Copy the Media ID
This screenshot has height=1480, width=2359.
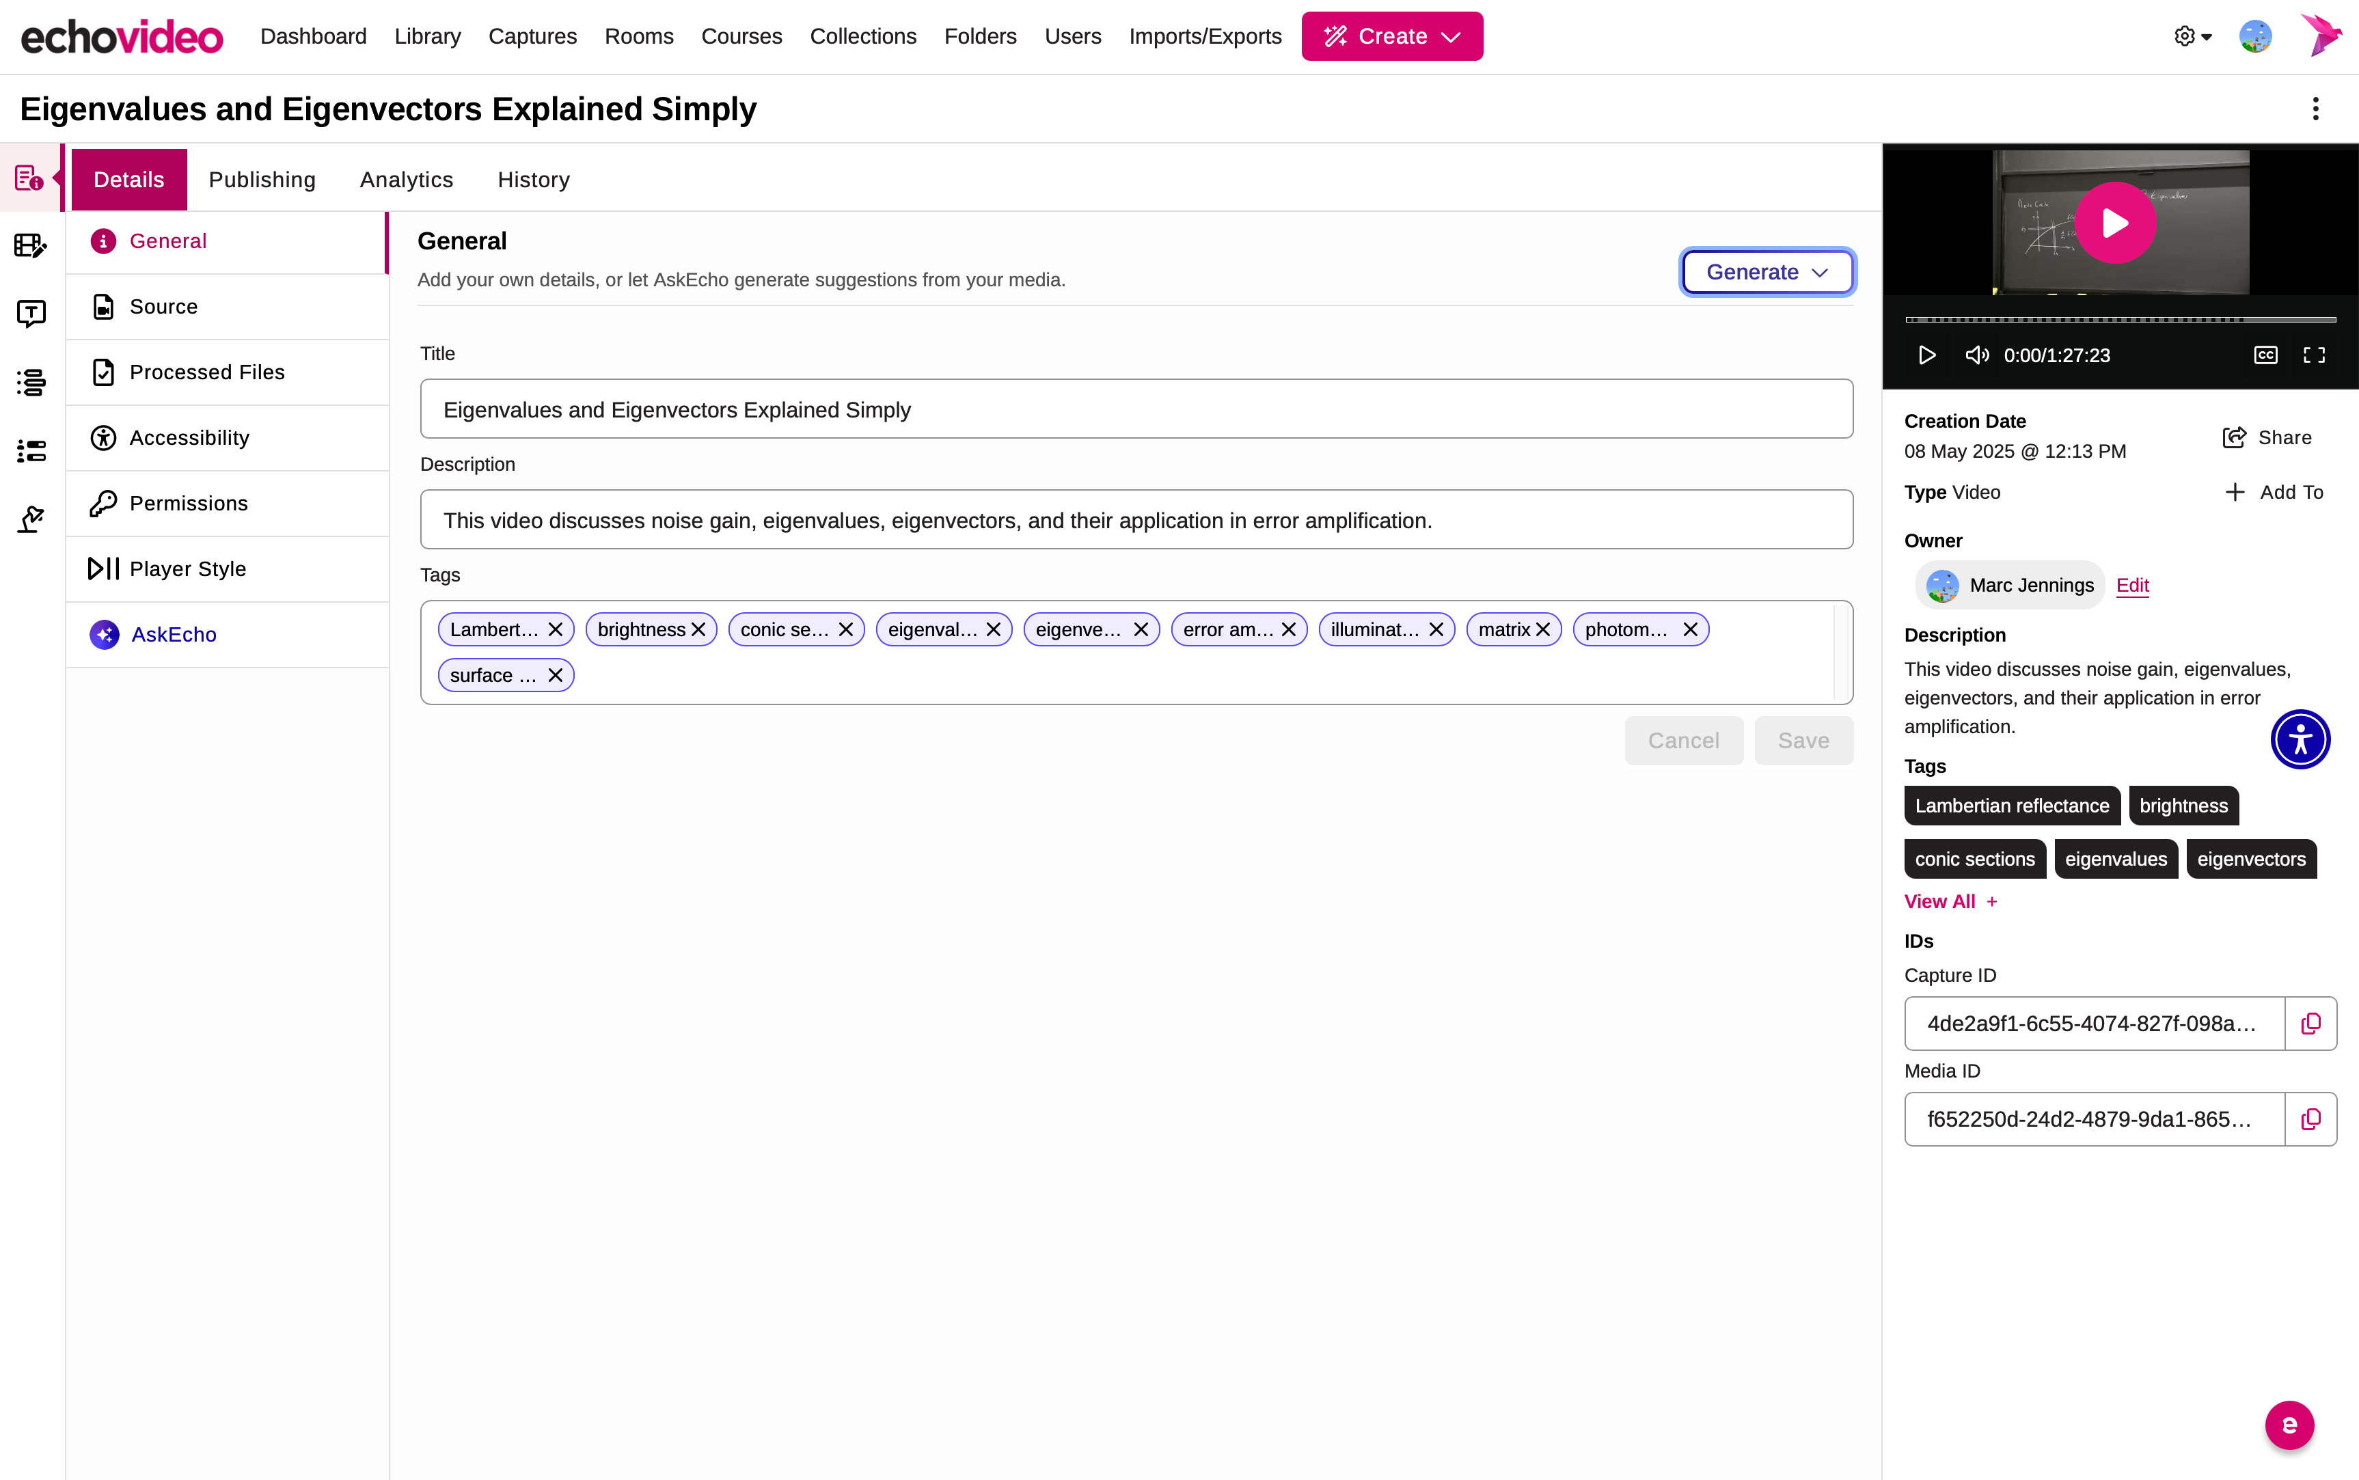pyautogui.click(x=2310, y=1120)
